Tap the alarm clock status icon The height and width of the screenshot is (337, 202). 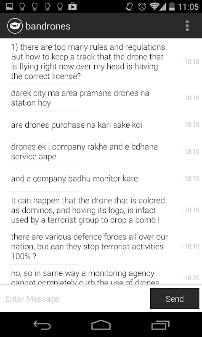(x=142, y=7)
